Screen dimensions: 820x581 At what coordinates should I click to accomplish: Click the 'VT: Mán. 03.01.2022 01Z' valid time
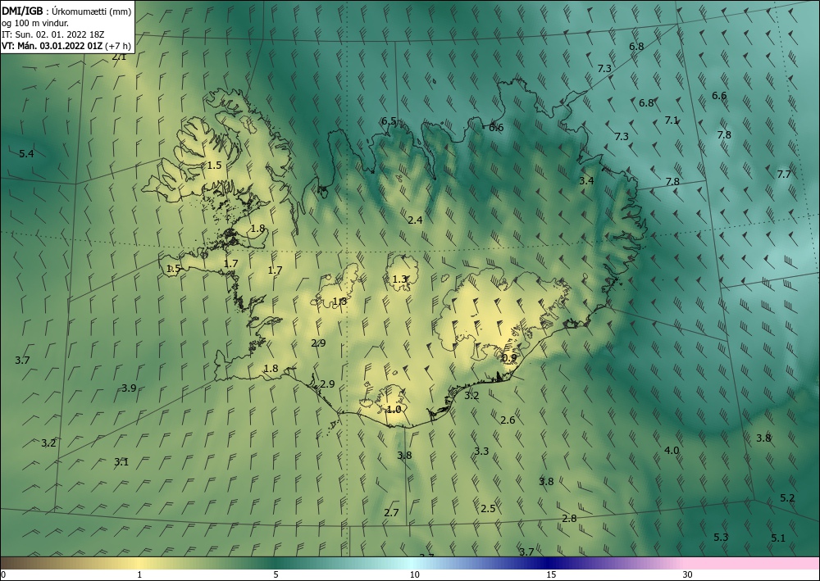52,46
